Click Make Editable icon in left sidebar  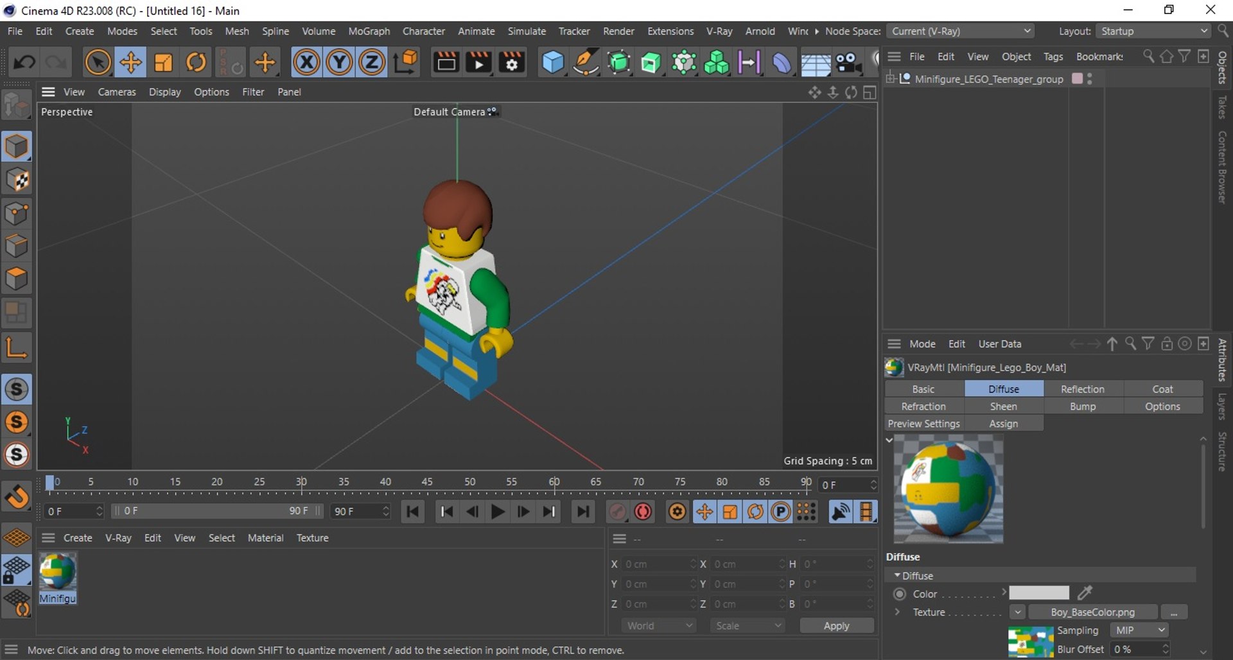(x=17, y=106)
